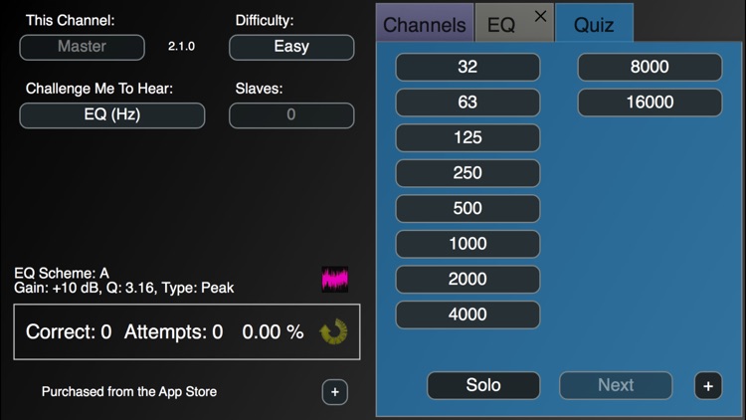Click the plus button next to Next
Screen dimensions: 746x420
click(x=708, y=386)
